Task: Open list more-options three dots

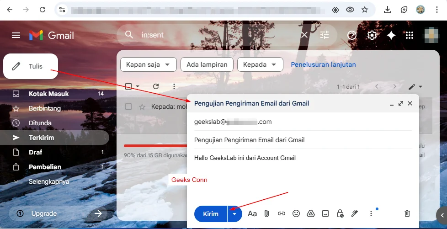Action: pos(174,86)
